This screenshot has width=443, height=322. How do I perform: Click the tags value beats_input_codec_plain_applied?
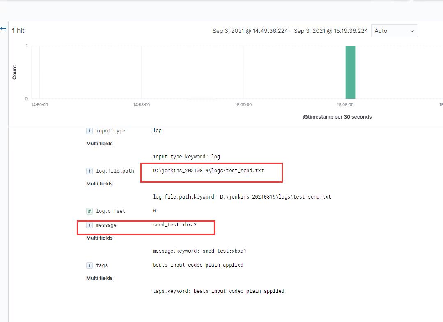(198, 265)
